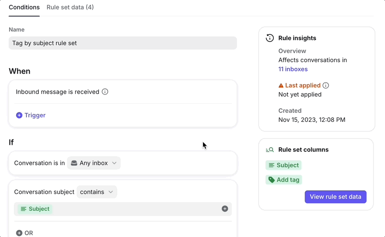The image size is (385, 237).
Task: Click the plus icon beside OR
Action: click(19, 233)
